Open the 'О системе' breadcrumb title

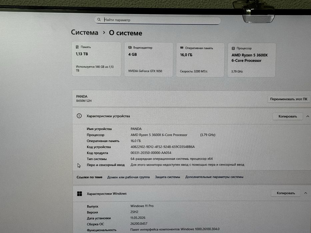(x=125, y=33)
